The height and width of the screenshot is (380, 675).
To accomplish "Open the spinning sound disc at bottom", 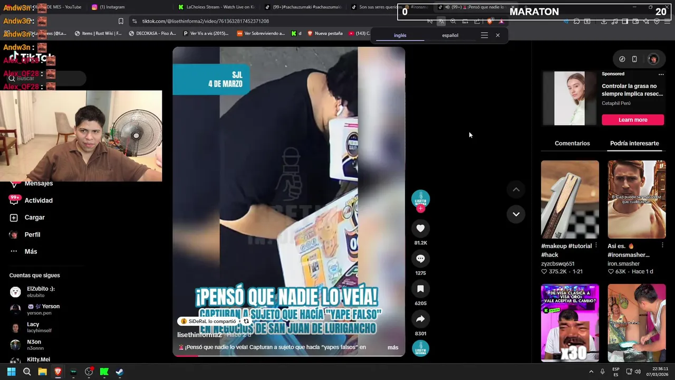I will 420,348.
